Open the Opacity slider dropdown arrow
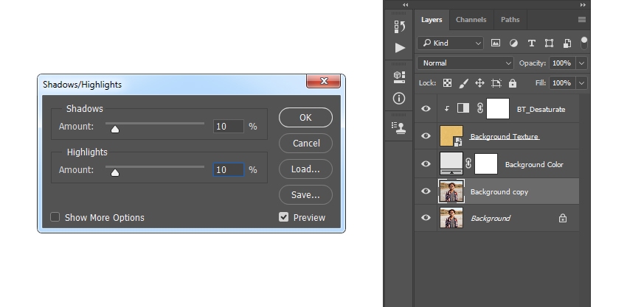The image size is (627, 307). click(581, 63)
